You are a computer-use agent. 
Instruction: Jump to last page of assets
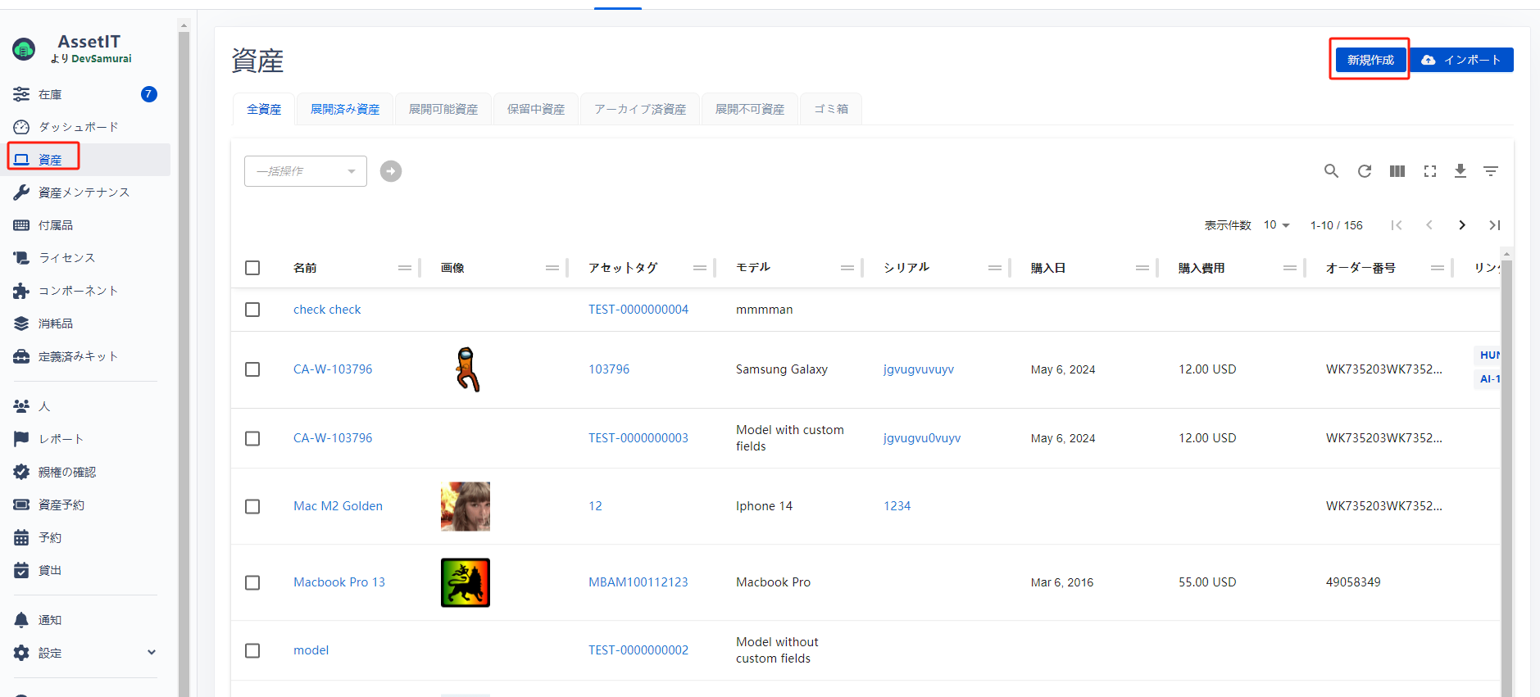(x=1494, y=225)
